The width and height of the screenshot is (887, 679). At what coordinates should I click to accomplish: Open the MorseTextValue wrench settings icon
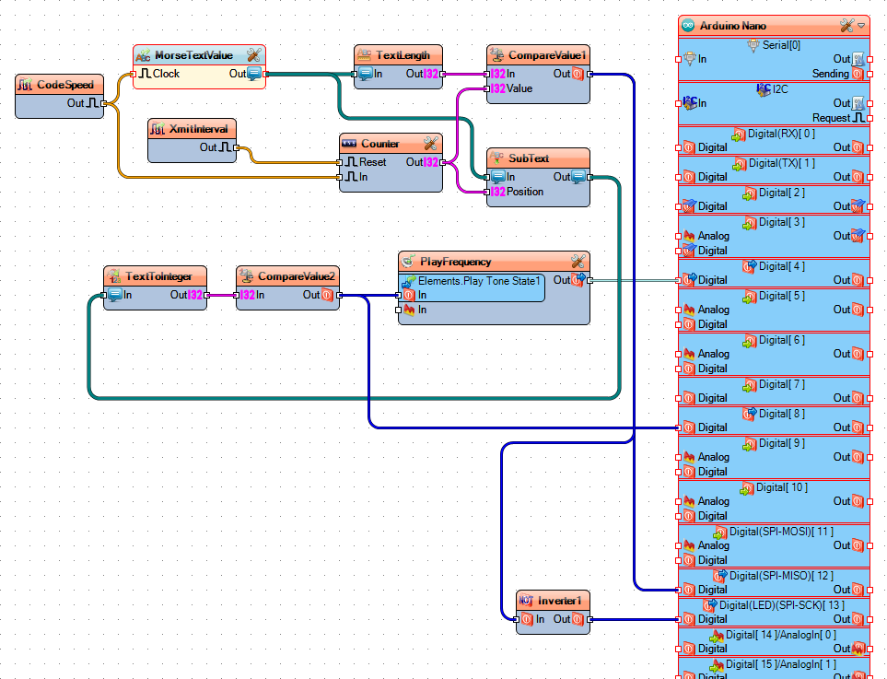click(254, 55)
